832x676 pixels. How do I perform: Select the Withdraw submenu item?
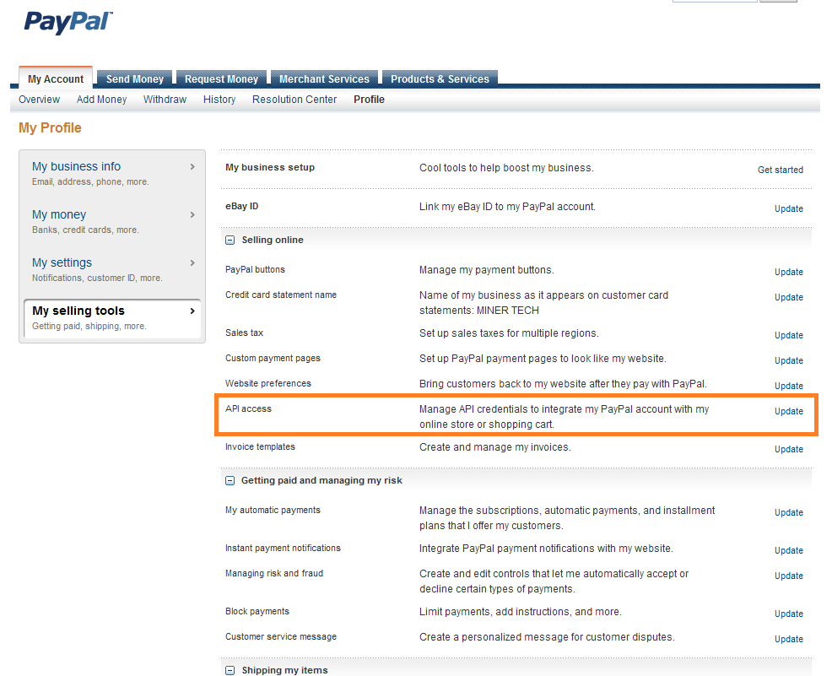point(165,100)
